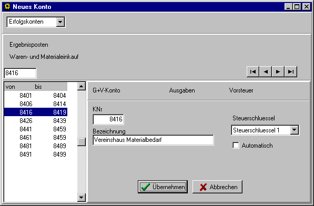Click the list scrollbar up arrow
The image size is (314, 206).
82,86
